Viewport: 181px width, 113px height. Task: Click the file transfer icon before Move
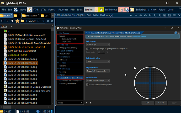tap(16, 10)
